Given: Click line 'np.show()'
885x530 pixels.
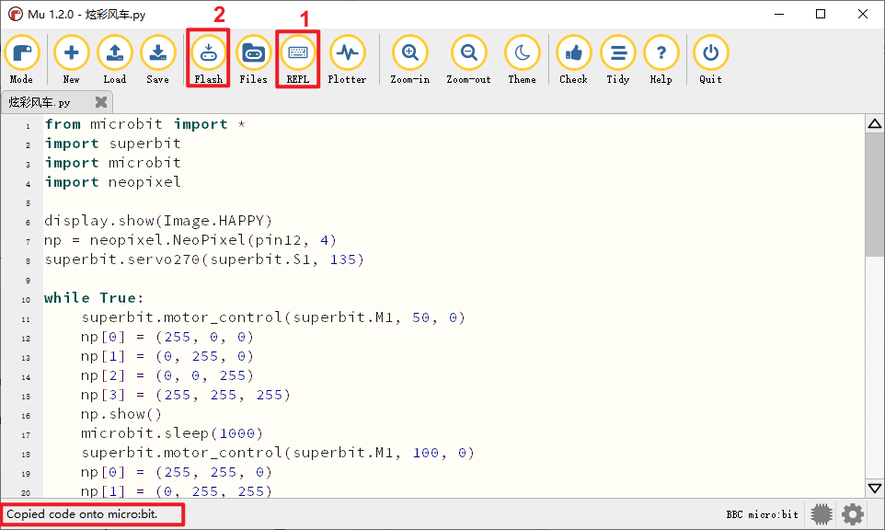Looking at the screenshot, I should pyautogui.click(x=121, y=414).
